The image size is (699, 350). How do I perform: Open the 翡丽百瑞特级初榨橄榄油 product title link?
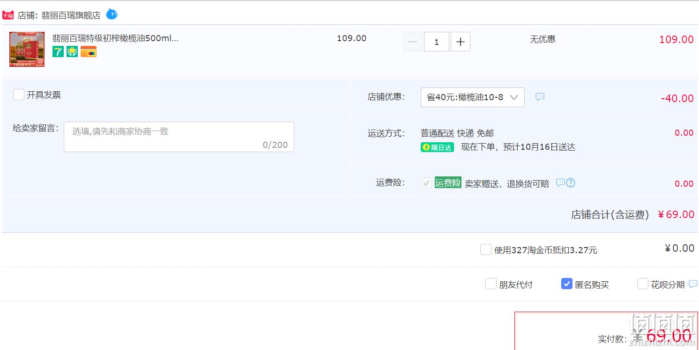point(115,38)
